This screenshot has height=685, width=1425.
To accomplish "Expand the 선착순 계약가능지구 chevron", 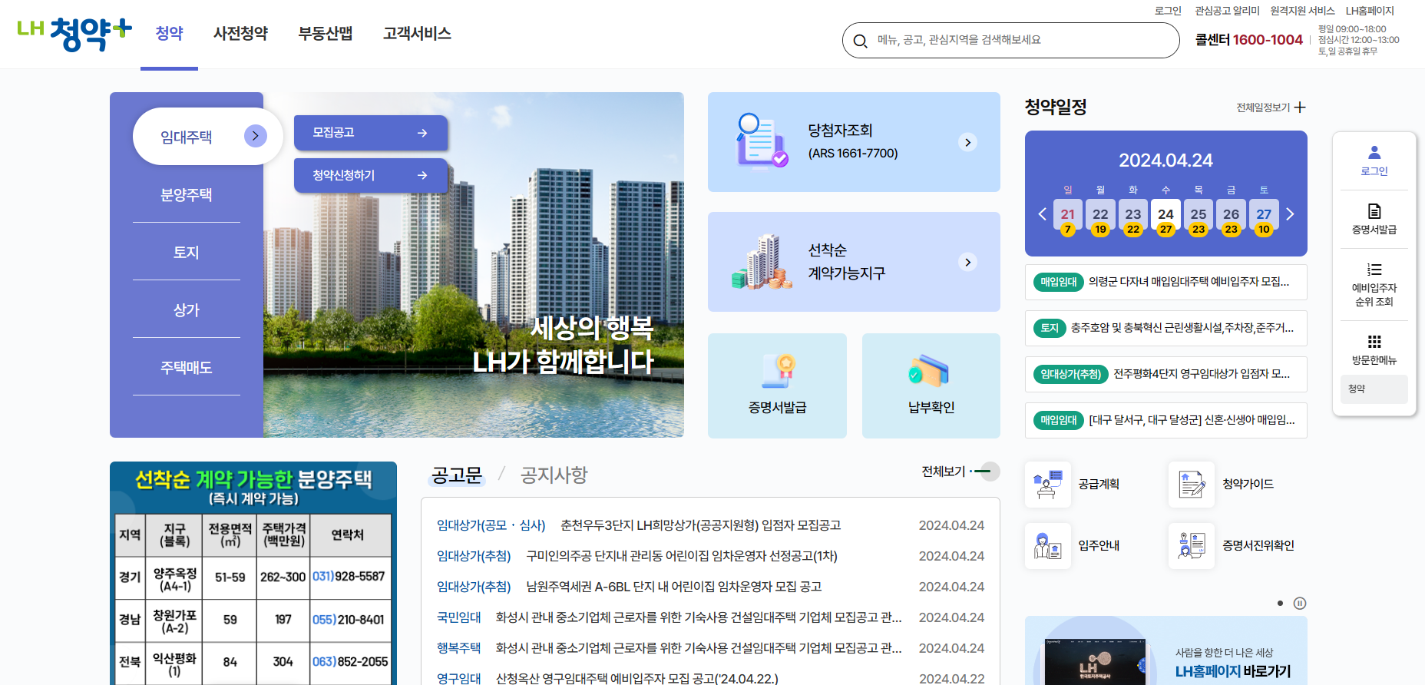I will (x=967, y=262).
